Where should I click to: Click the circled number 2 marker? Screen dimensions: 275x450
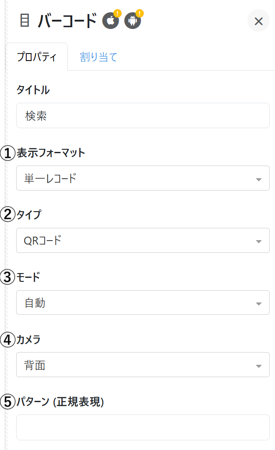click(x=8, y=215)
